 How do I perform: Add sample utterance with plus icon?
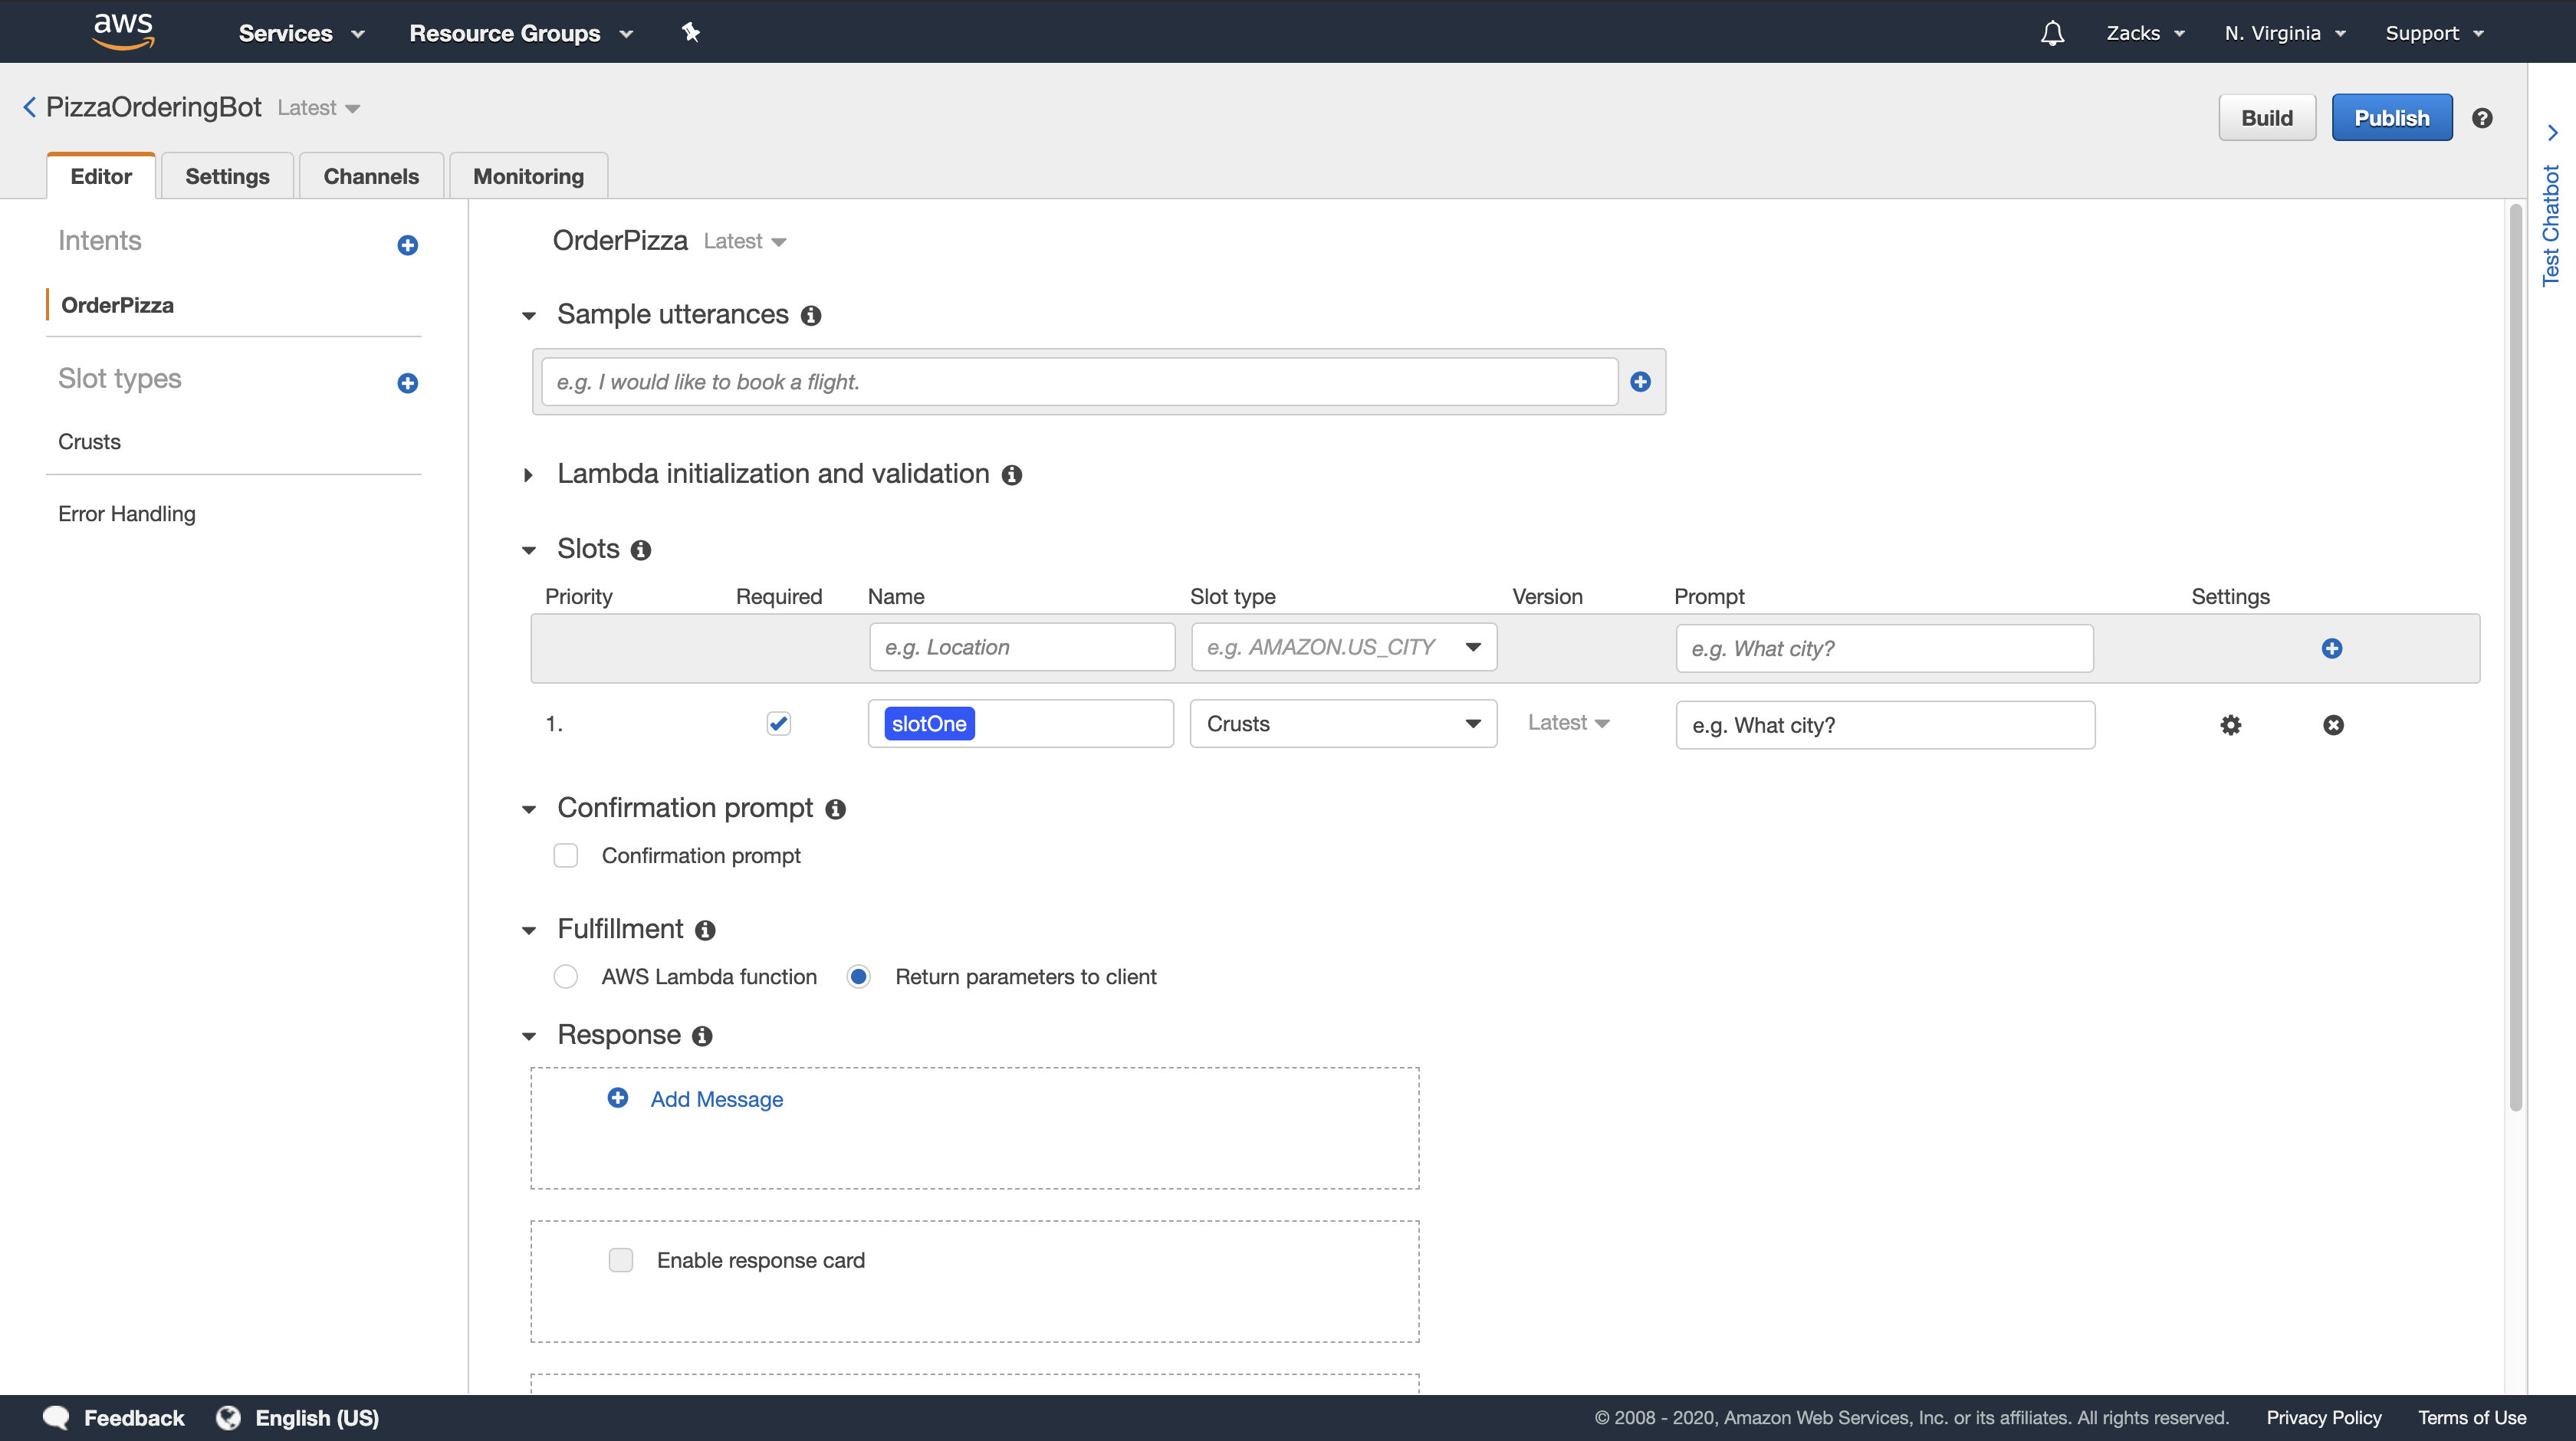[x=1640, y=381]
